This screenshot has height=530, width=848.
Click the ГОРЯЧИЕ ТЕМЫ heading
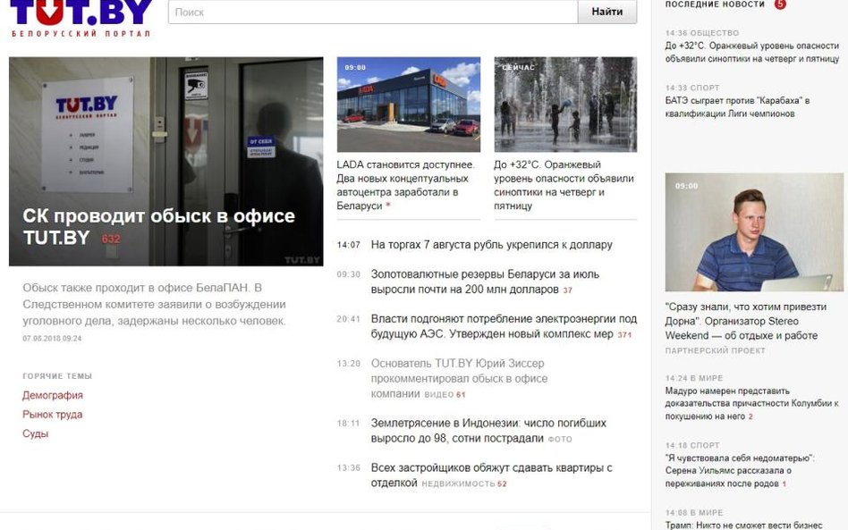click(57, 376)
